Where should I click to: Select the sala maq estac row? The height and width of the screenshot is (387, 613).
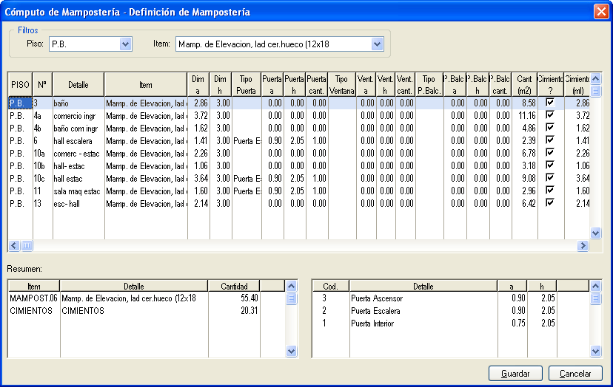pyautogui.click(x=77, y=191)
